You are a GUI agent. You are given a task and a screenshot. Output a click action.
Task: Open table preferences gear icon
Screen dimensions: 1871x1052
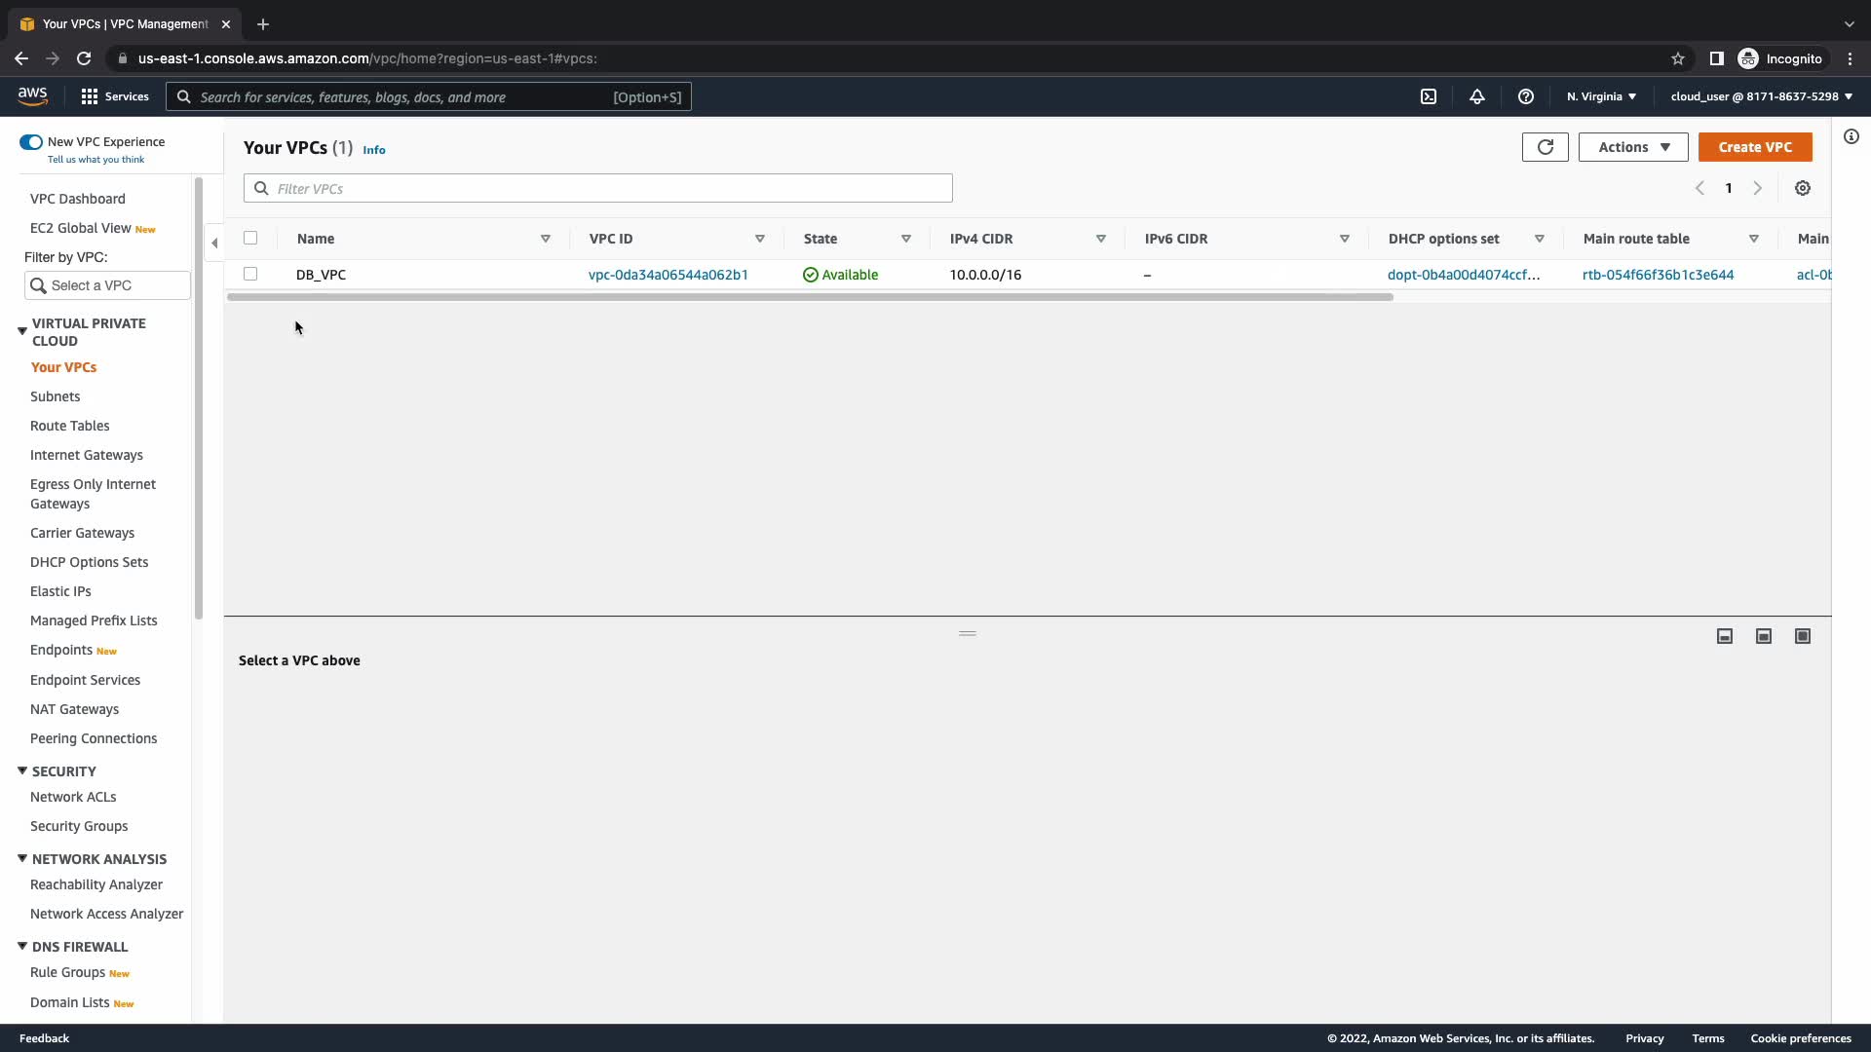click(1803, 188)
